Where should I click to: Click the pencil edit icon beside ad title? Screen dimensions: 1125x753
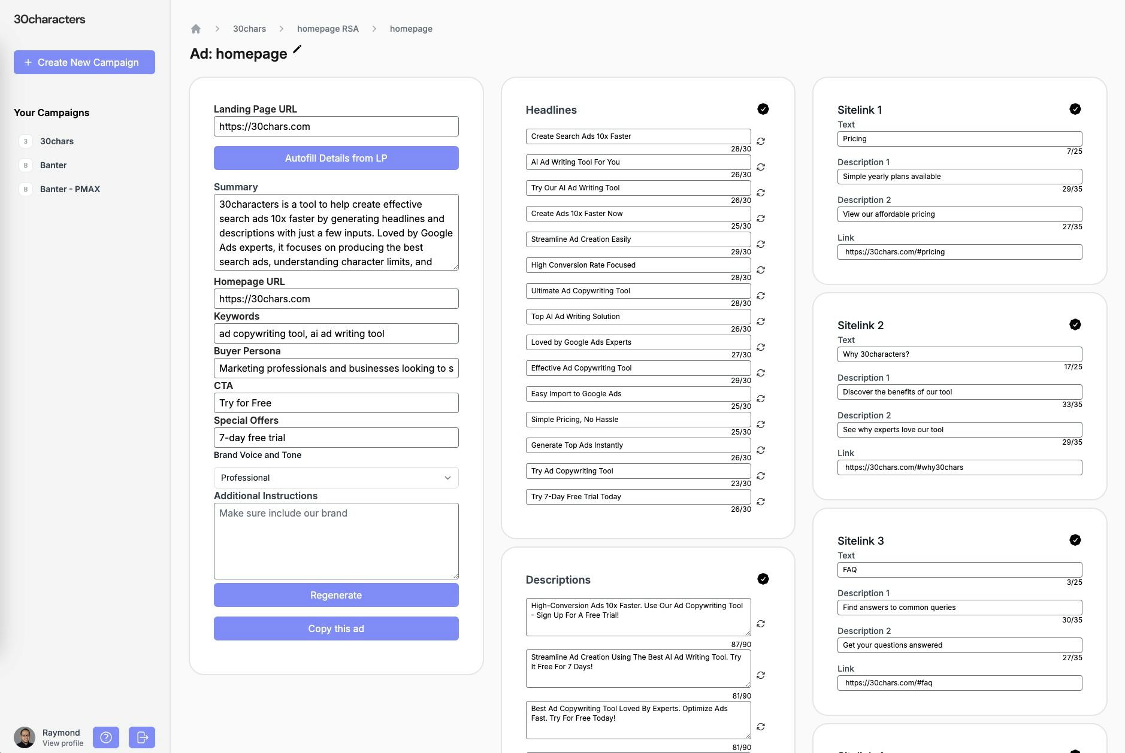click(x=297, y=50)
